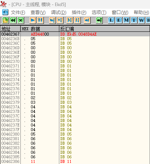This screenshot has width=150, height=164.
Task: Open Executable modules with E button
Action: (x=119, y=20)
